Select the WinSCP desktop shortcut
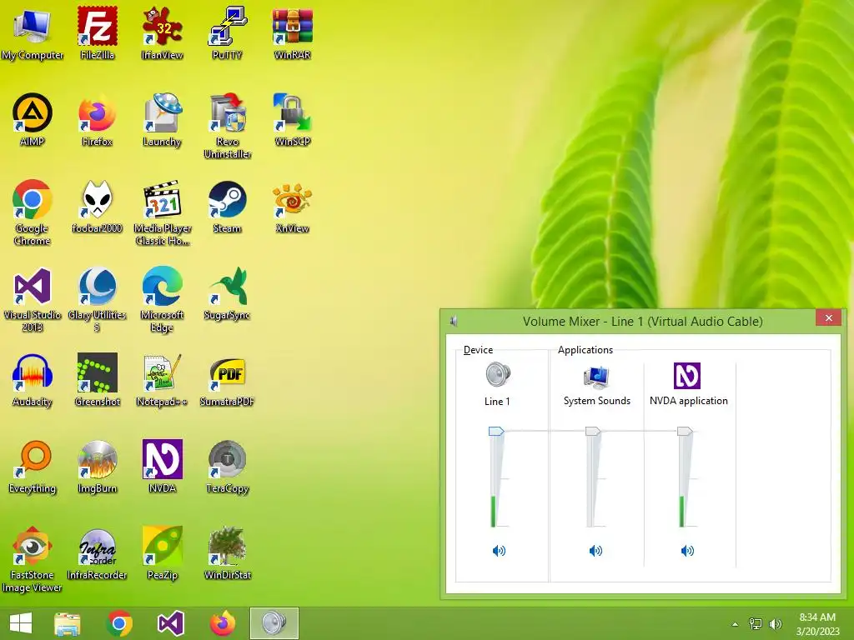 [x=293, y=120]
